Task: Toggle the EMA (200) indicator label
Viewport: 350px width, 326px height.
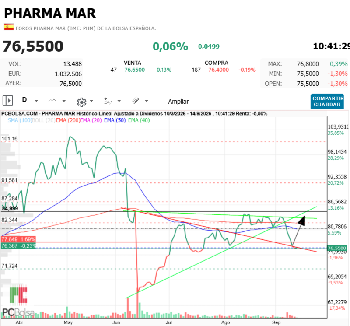Action: tap(68, 120)
